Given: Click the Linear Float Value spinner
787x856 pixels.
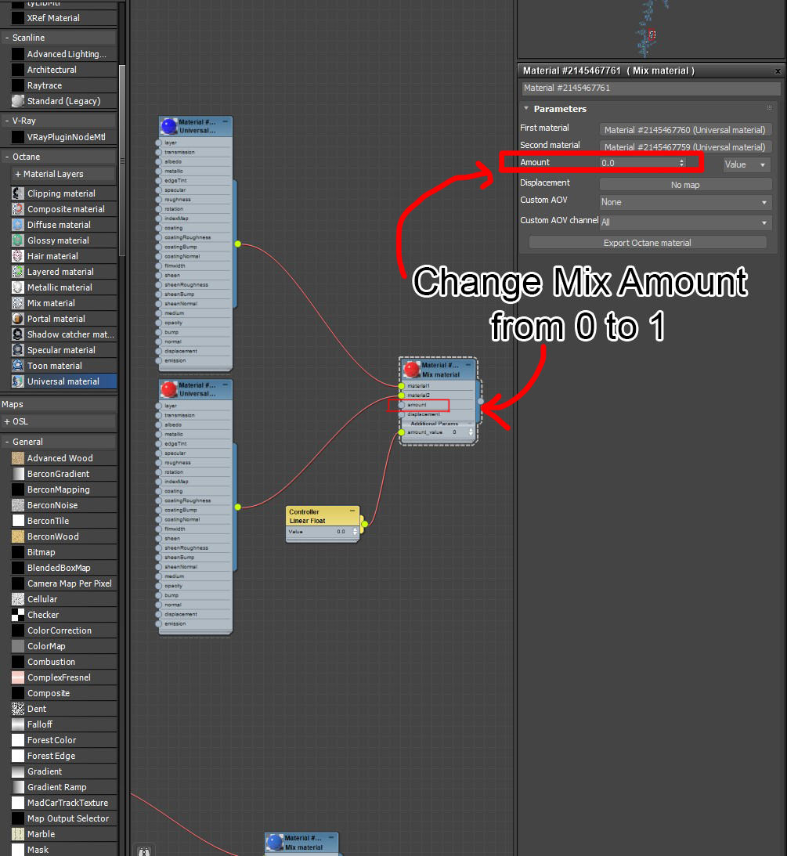Looking at the screenshot, I should [x=356, y=531].
